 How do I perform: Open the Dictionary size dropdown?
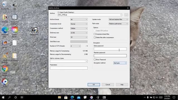(79, 33)
